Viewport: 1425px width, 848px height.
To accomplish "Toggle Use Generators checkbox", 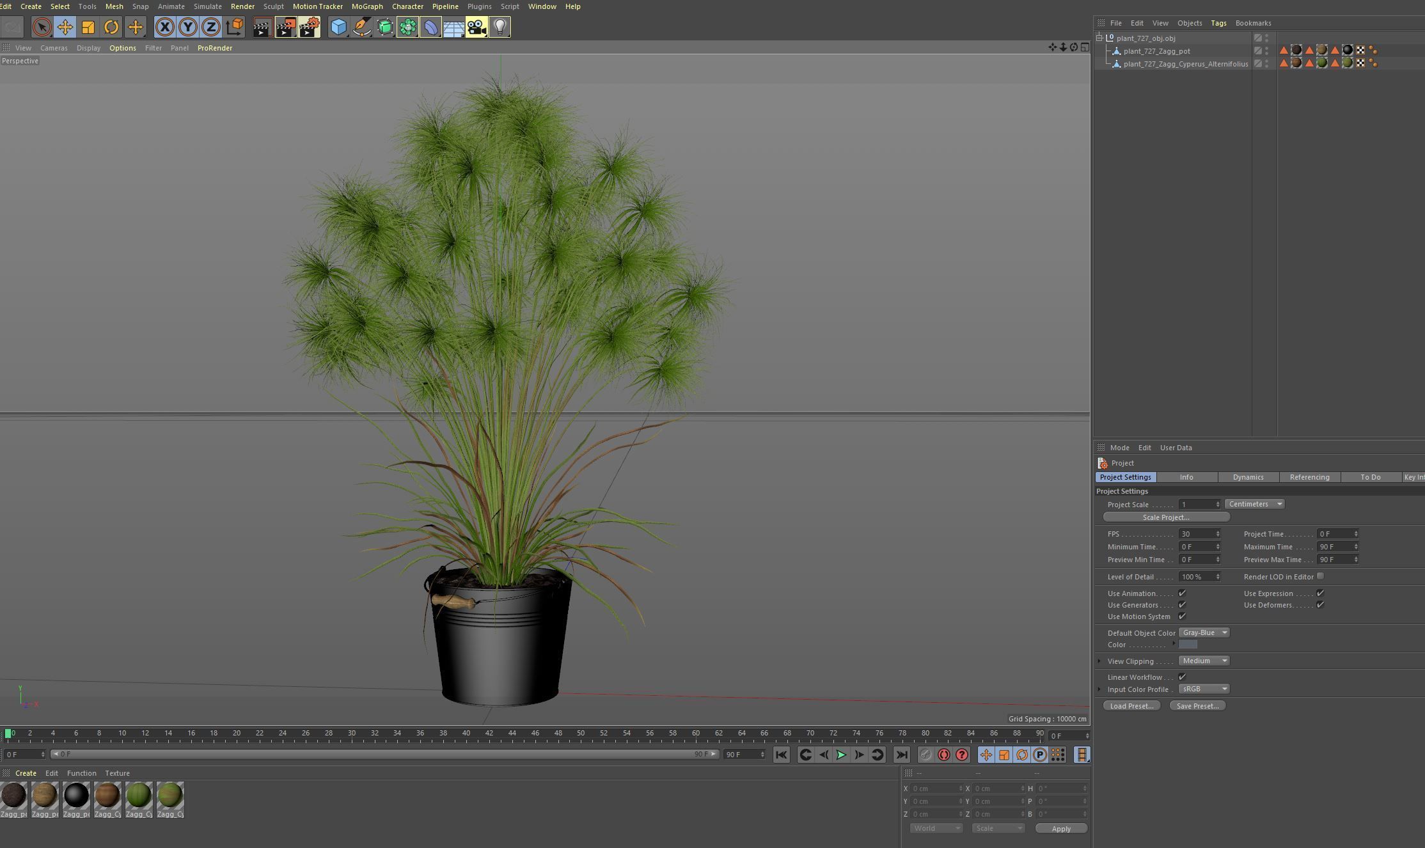I will 1182,605.
